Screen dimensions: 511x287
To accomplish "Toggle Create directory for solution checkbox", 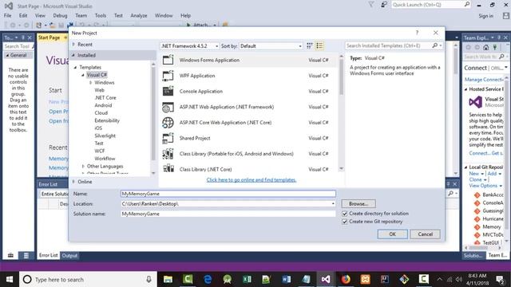I will tap(344, 214).
